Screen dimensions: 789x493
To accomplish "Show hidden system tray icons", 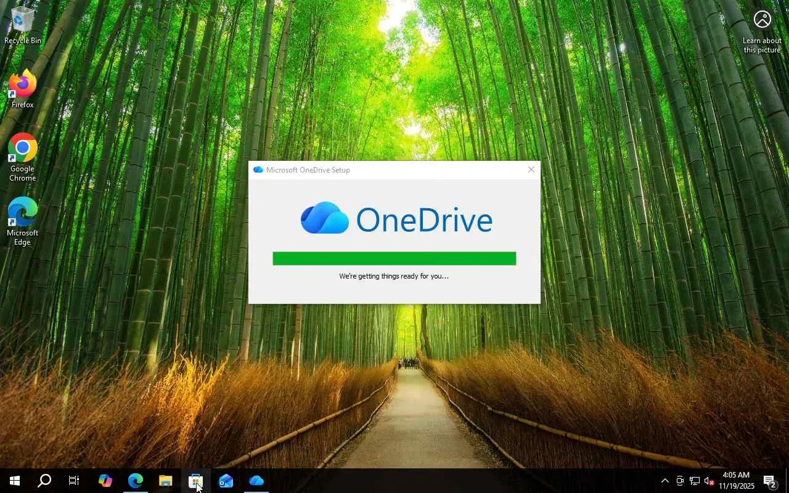I will pyautogui.click(x=664, y=481).
